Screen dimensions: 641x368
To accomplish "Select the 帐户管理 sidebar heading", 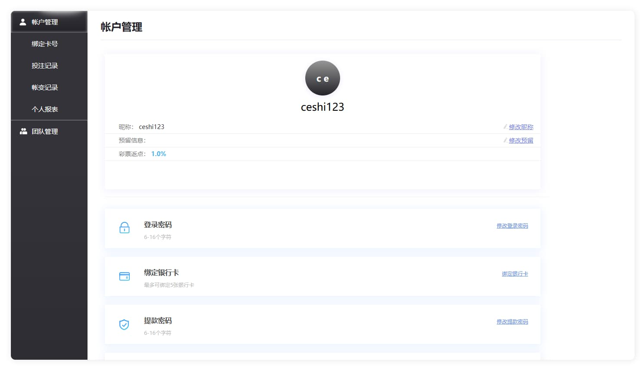I will coord(44,22).
